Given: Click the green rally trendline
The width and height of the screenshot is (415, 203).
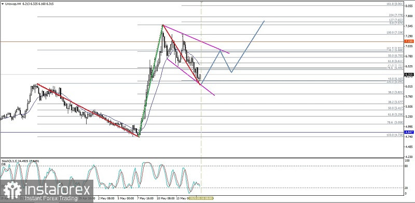Looking at the screenshot, I should click(x=151, y=81).
